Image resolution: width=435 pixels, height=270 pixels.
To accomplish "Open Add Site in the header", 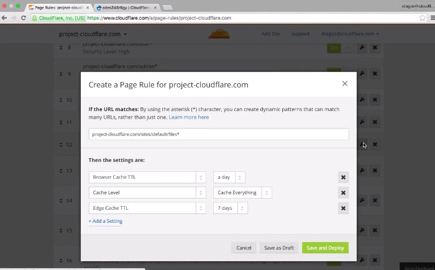I will [270, 34].
